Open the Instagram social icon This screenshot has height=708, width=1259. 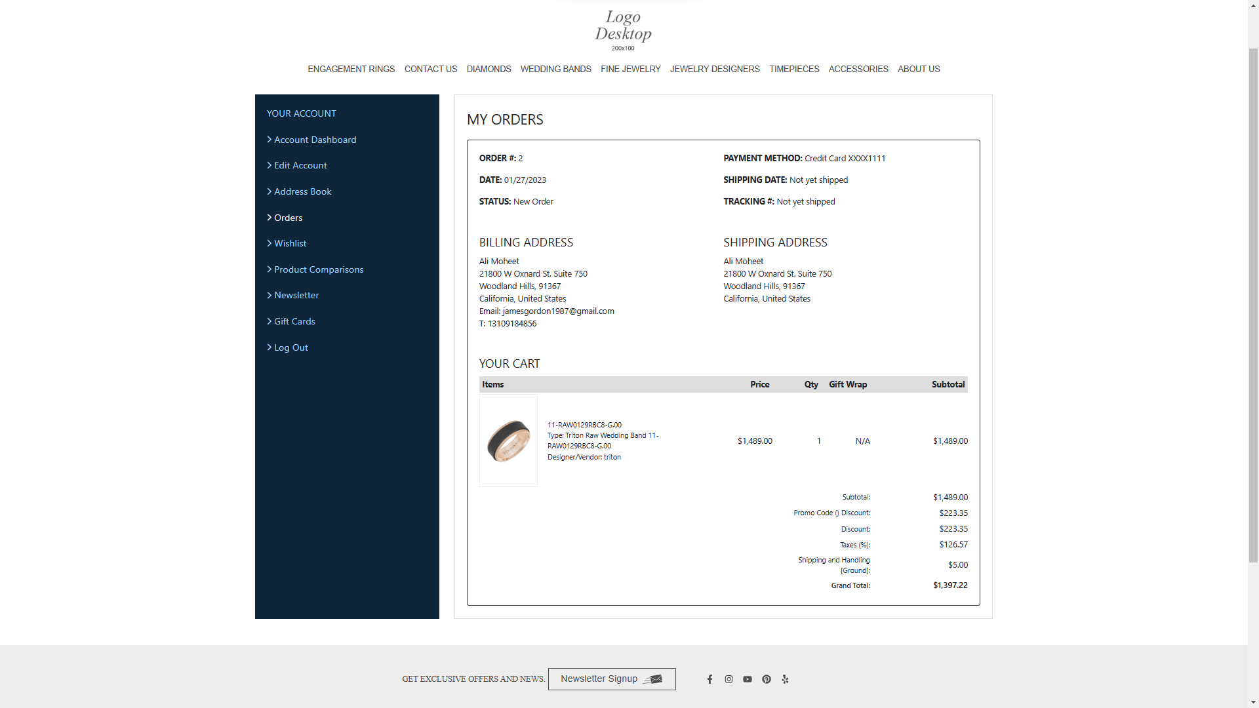[x=729, y=679]
